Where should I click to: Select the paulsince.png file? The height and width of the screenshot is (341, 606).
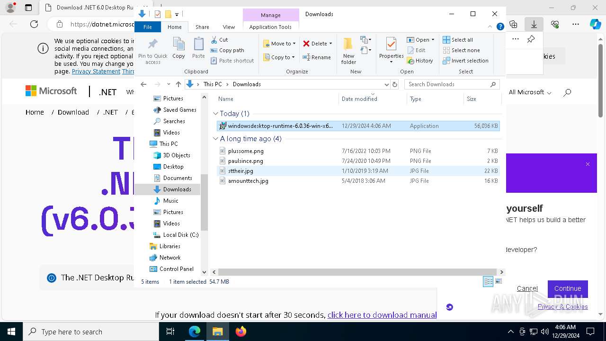(x=358, y=161)
